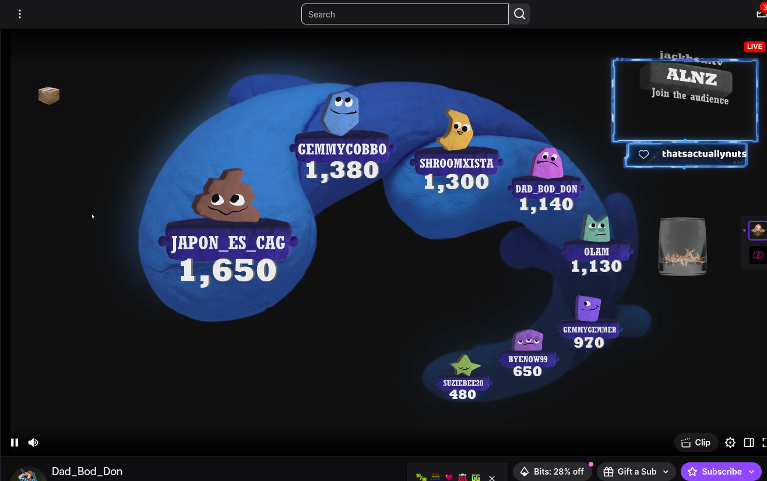Viewport: 767px width, 481px height.
Task: Click the SUZIEBEE20 player name
Action: [x=463, y=383]
